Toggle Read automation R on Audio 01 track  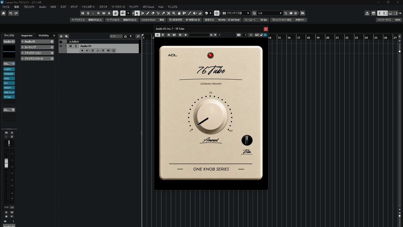pos(103,51)
